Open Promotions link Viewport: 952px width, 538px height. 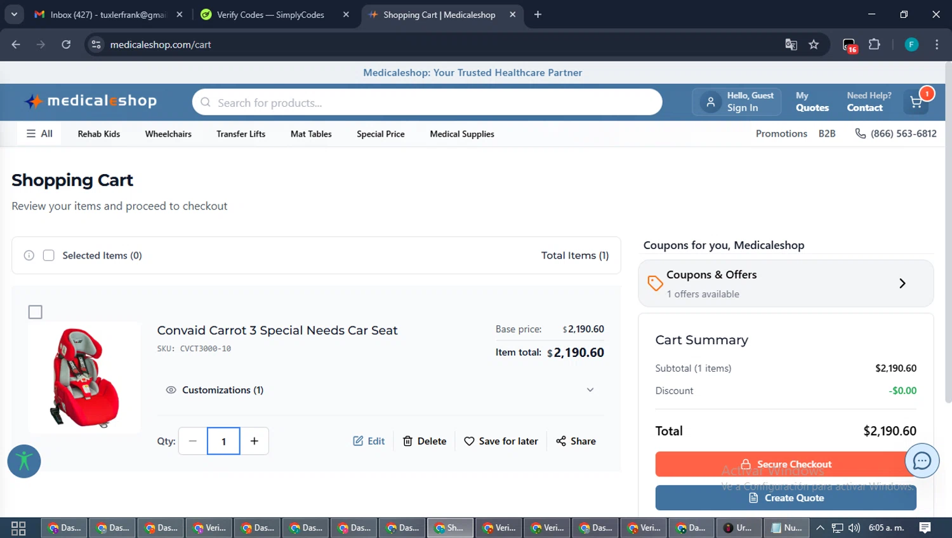click(781, 133)
